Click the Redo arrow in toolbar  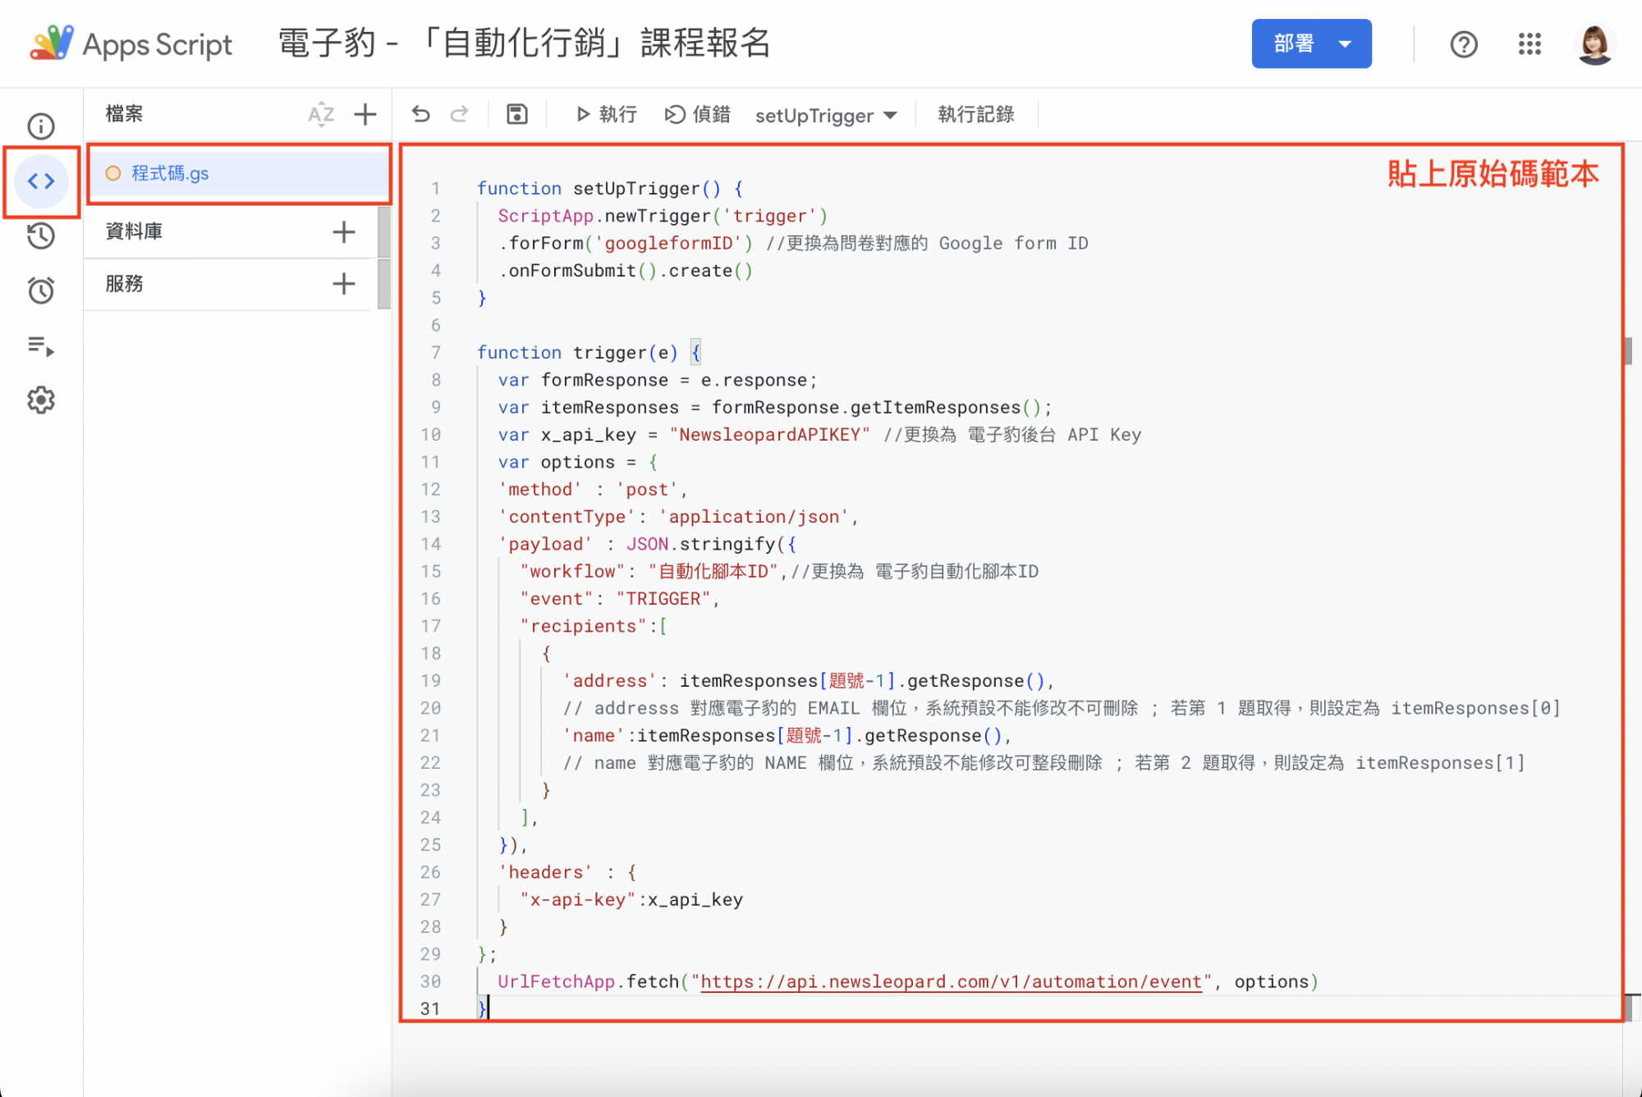(459, 114)
